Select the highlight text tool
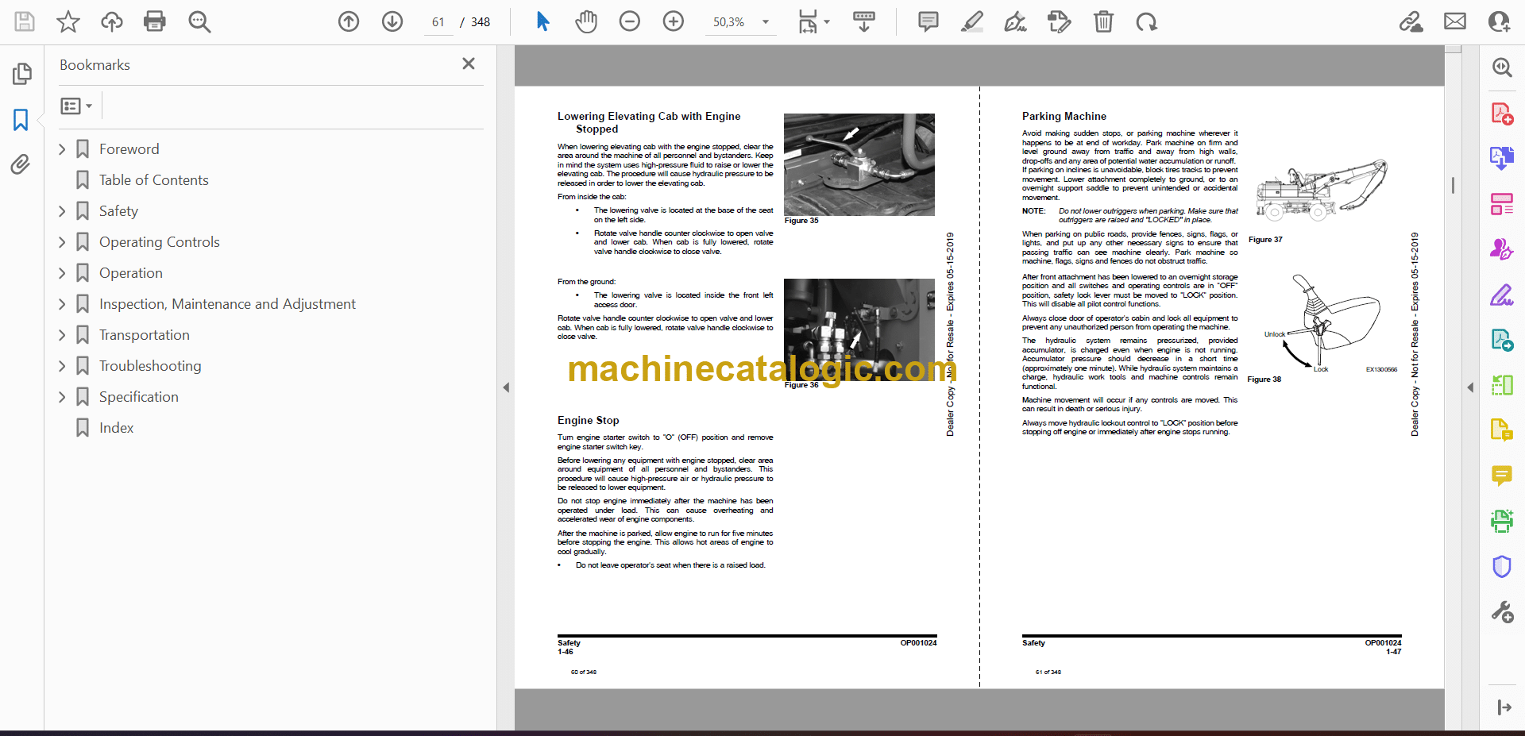 (971, 21)
